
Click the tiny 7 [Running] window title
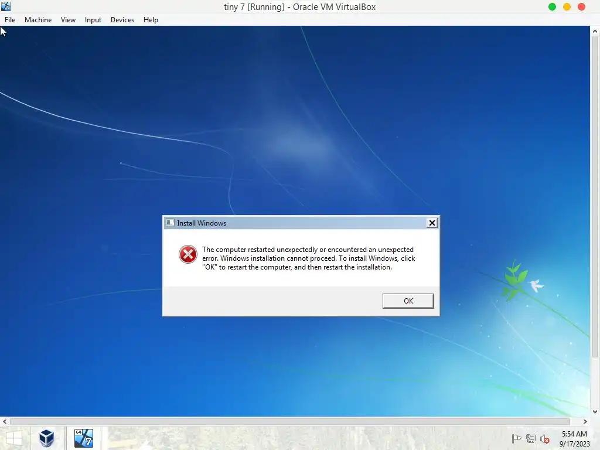299,7
